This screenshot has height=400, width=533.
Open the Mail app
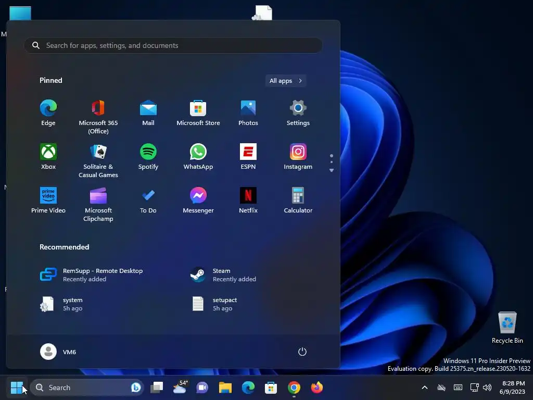click(148, 113)
